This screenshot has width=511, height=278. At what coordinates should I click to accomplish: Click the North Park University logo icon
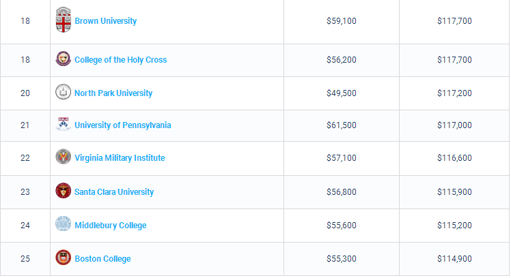(63, 92)
